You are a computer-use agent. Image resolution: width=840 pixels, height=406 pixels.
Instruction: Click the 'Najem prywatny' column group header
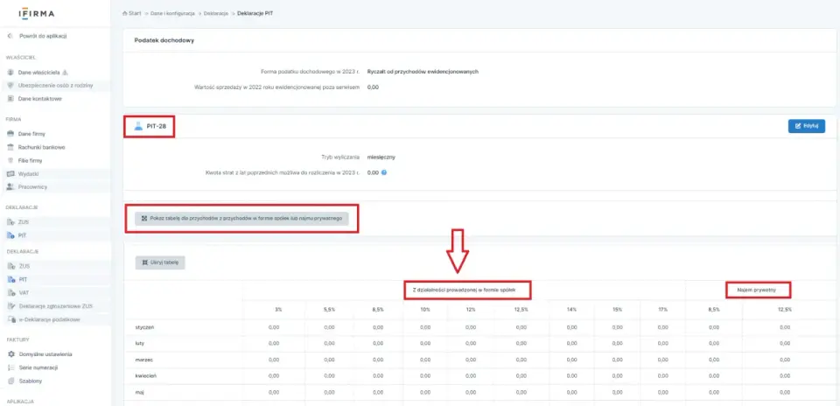pyautogui.click(x=756, y=290)
